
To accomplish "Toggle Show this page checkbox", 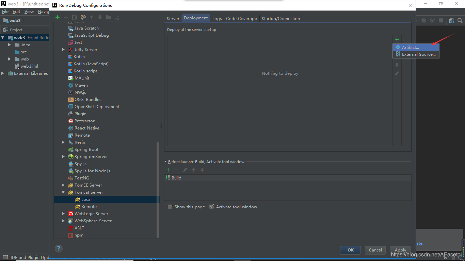I will 170,207.
